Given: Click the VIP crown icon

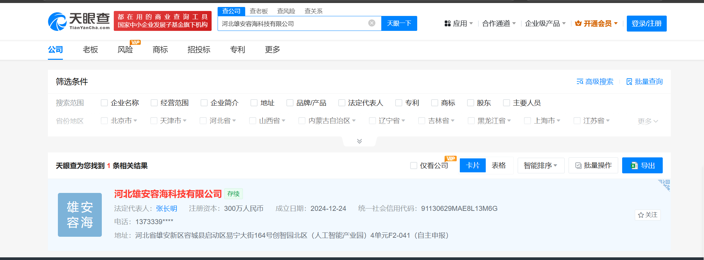Looking at the screenshot, I should click(x=578, y=23).
